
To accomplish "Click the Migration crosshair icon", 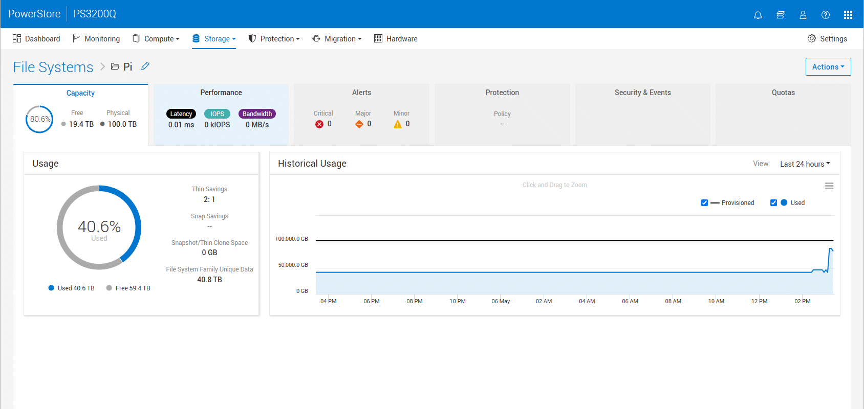I will (x=316, y=38).
